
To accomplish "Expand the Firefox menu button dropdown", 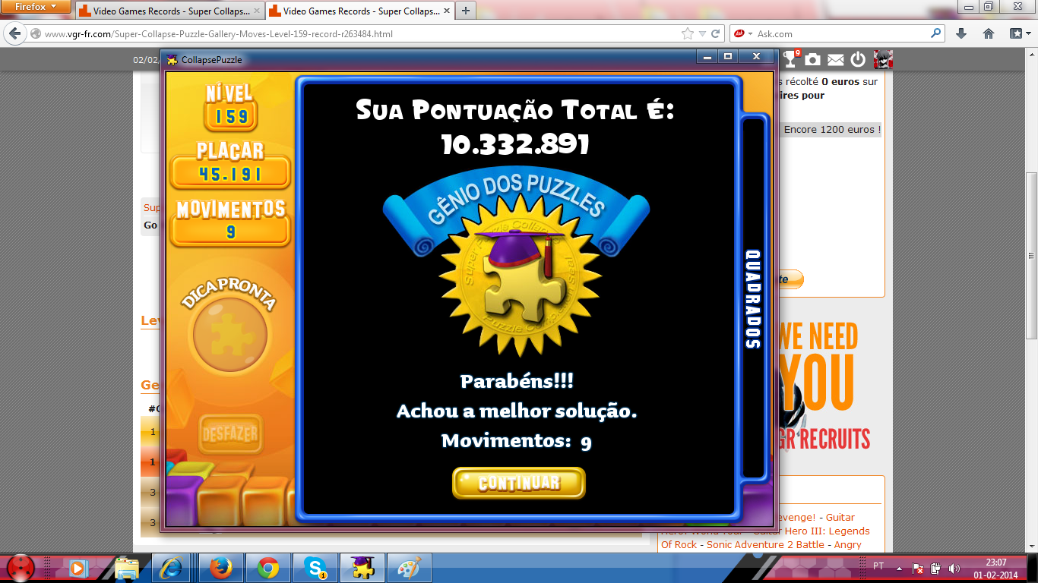I will pyautogui.click(x=36, y=7).
